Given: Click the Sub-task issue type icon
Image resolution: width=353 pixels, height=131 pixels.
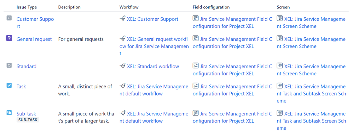Looking at the screenshot, I should point(9,113).
